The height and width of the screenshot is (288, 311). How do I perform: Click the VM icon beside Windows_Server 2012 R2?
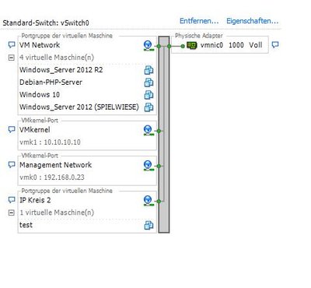pyautogui.click(x=149, y=70)
